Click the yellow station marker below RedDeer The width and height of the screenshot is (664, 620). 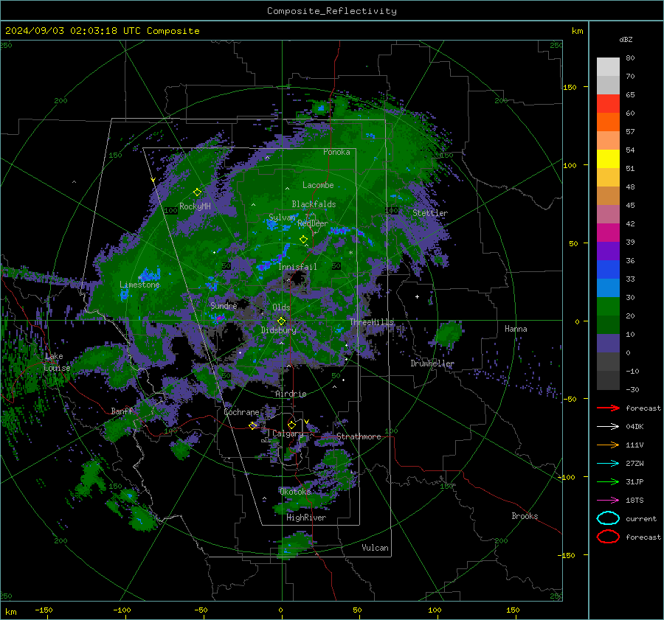coord(303,239)
